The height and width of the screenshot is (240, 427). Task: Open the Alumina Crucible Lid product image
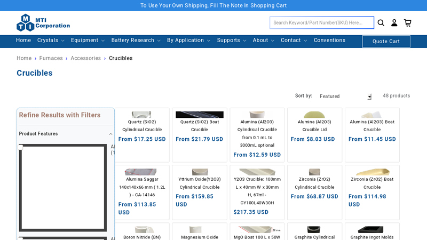pyautogui.click(x=314, y=115)
